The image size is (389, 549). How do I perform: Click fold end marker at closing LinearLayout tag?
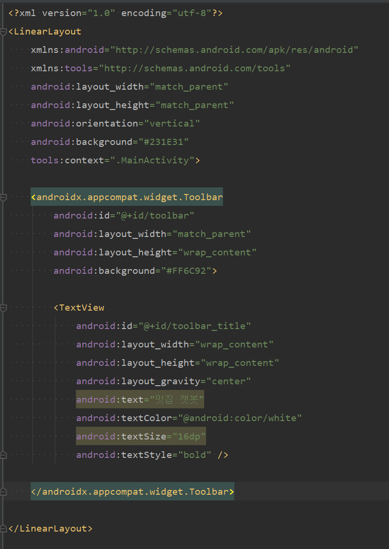pos(3,529)
